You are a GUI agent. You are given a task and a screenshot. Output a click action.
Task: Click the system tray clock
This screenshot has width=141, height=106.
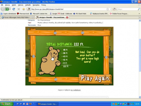[137, 104]
